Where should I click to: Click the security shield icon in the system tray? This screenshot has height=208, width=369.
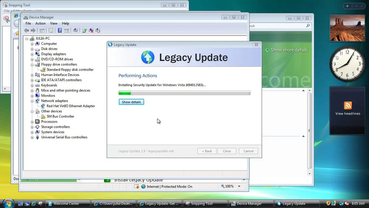click(x=328, y=204)
